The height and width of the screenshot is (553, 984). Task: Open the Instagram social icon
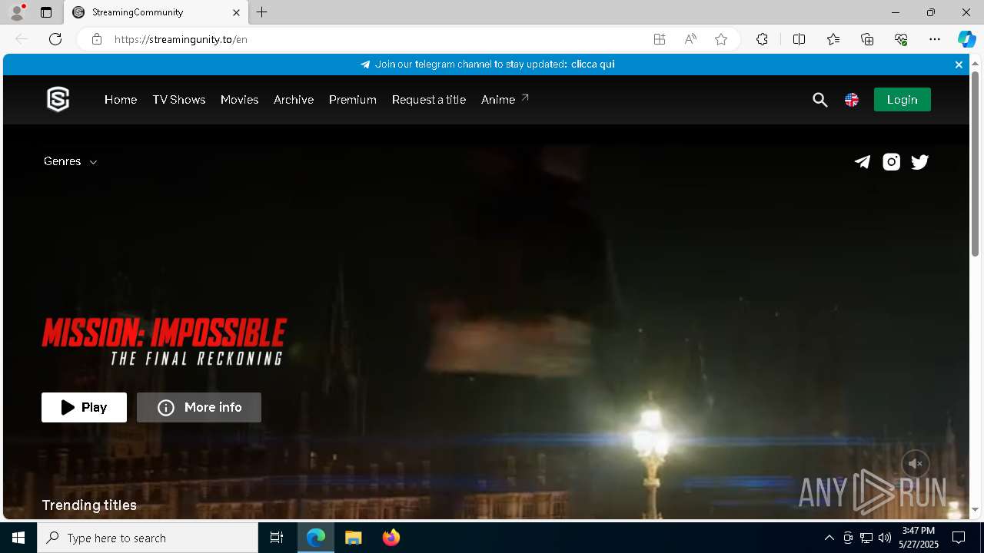pos(891,161)
